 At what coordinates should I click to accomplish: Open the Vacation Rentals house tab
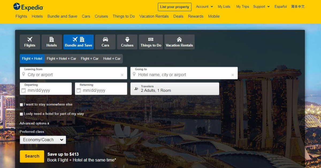(179, 42)
